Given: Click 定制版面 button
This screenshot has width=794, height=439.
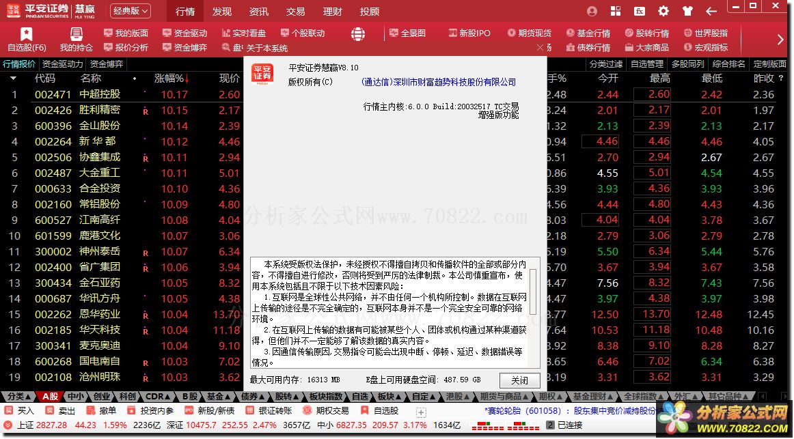Looking at the screenshot, I should (769, 64).
